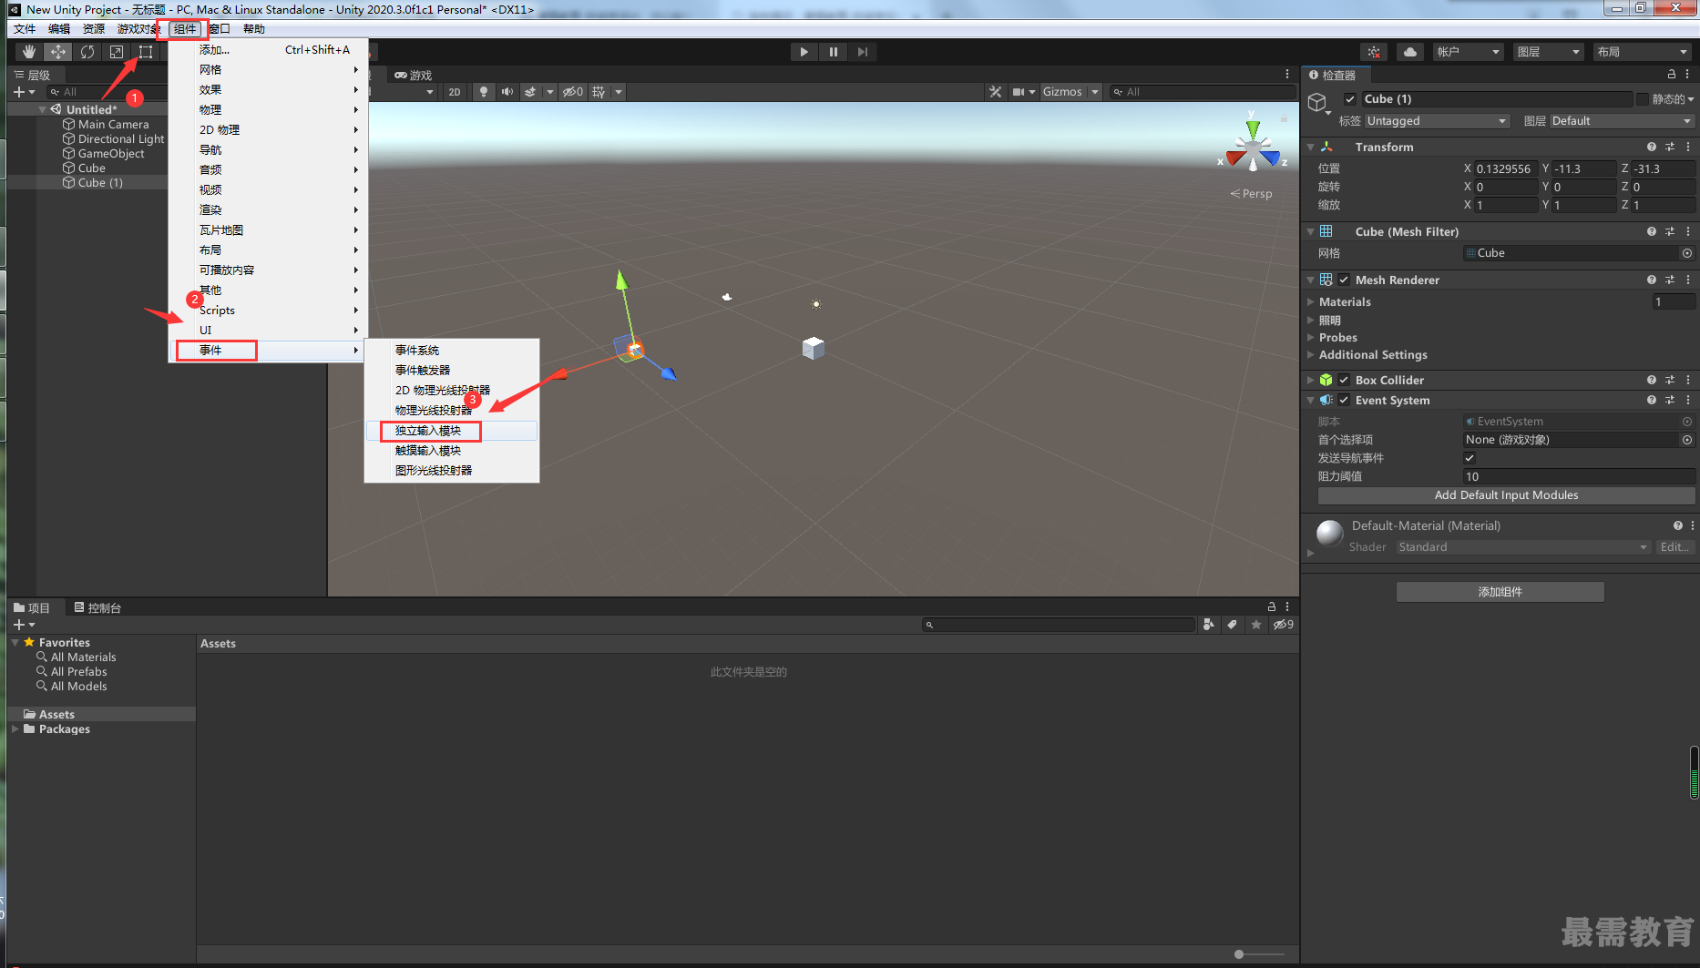Open the Scripts submenu
Screen dimensions: 1700x968
point(266,311)
